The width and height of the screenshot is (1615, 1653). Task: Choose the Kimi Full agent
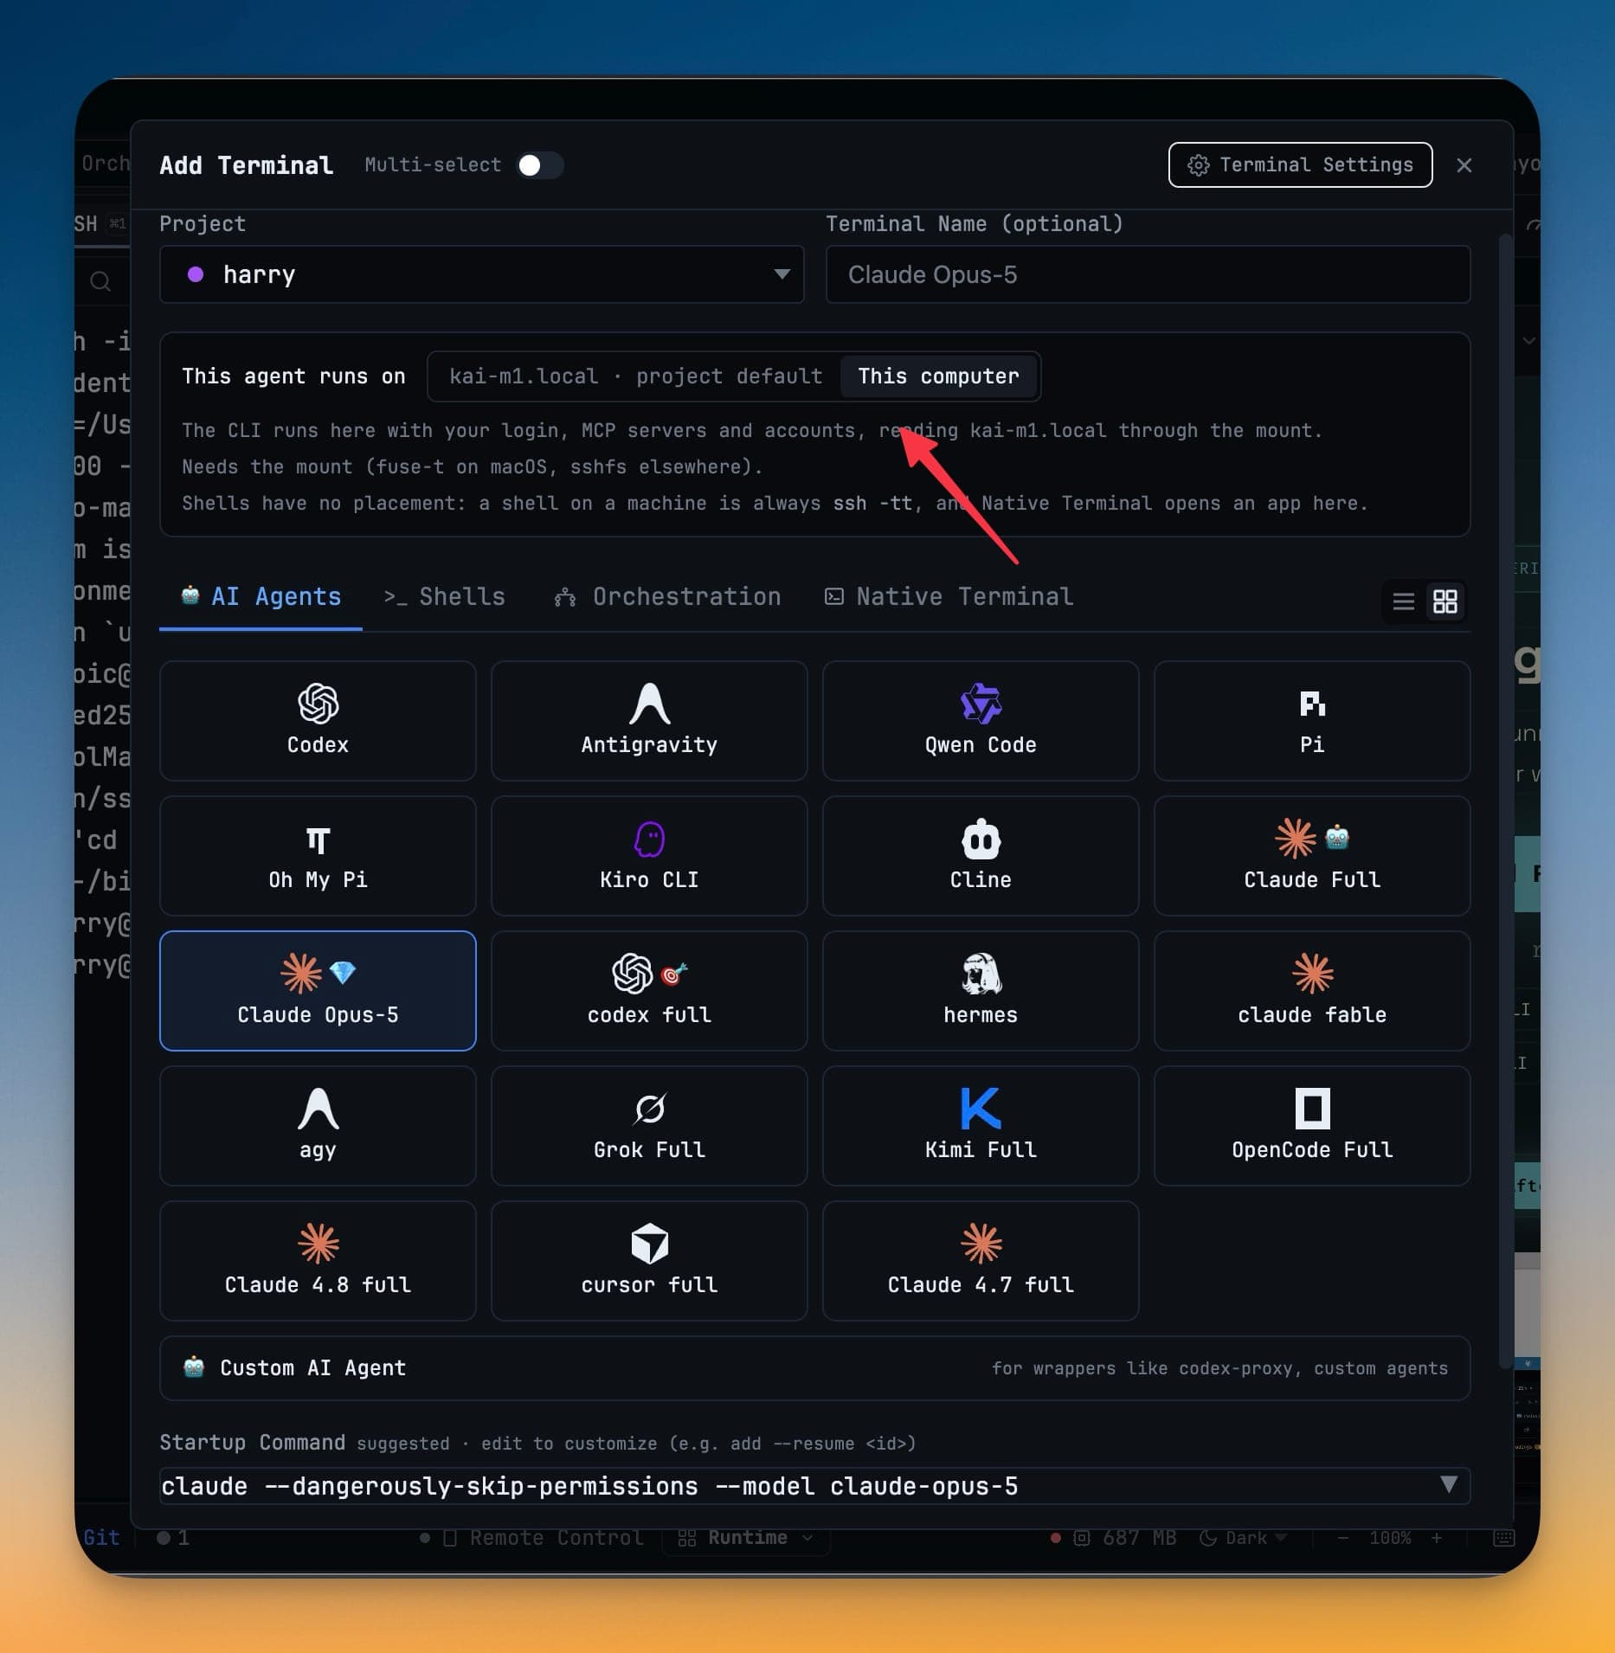(981, 1126)
